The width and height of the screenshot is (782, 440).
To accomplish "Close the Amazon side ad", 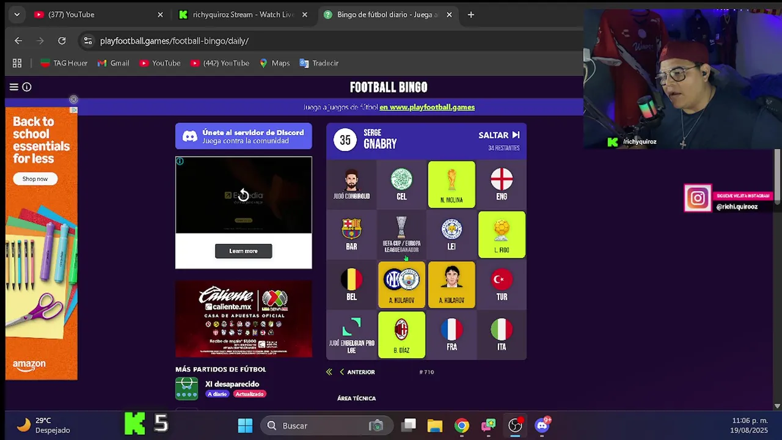I will pos(73,99).
